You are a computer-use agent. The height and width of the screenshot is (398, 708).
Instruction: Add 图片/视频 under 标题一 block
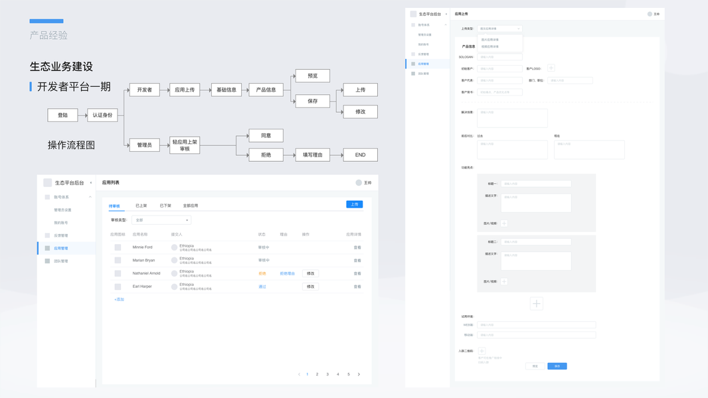pyautogui.click(x=504, y=223)
